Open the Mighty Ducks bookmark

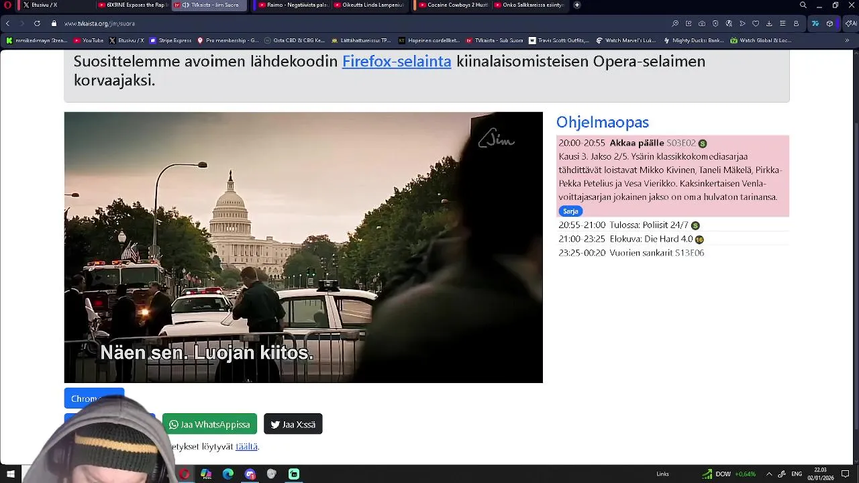[x=693, y=40]
